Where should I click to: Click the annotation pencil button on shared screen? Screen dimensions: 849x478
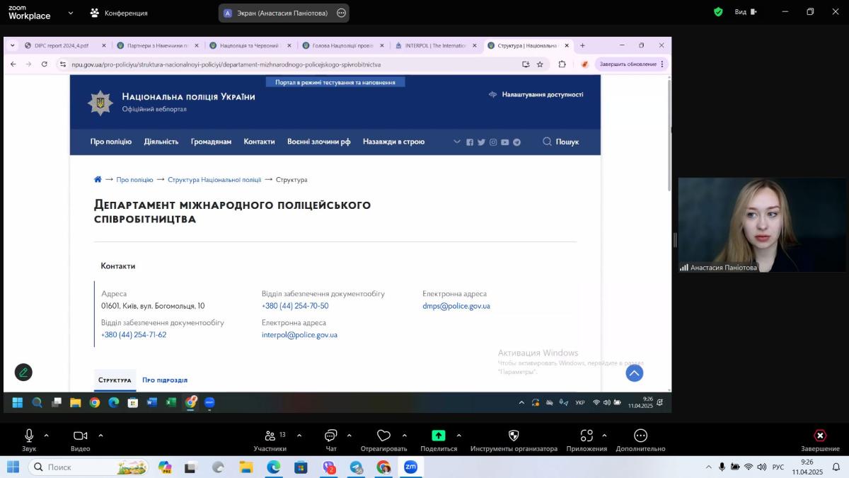23,372
